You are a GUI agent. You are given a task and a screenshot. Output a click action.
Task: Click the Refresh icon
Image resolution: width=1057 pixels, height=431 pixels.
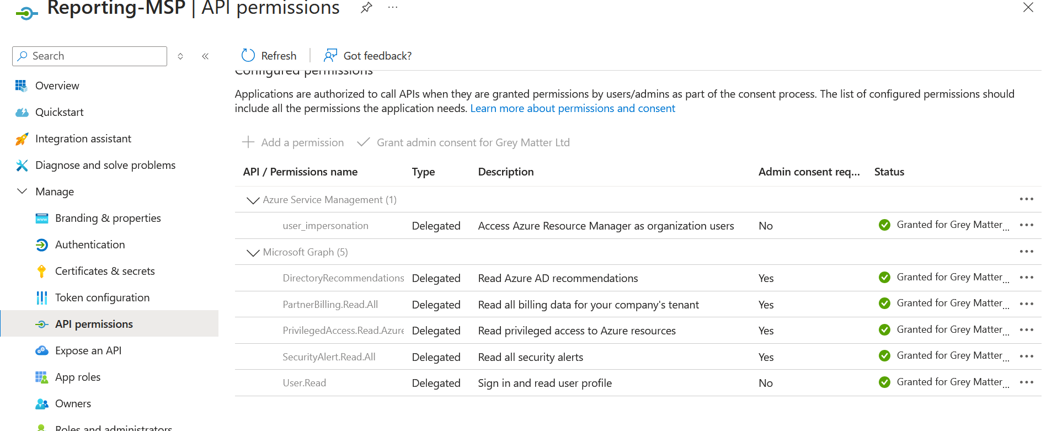click(x=248, y=56)
